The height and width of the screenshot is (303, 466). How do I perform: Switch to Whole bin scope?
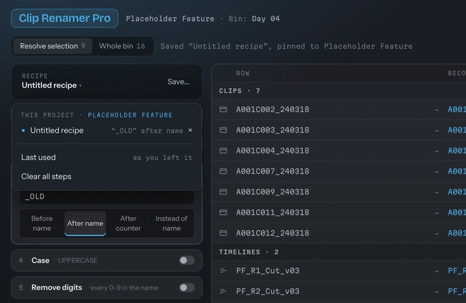pos(122,46)
